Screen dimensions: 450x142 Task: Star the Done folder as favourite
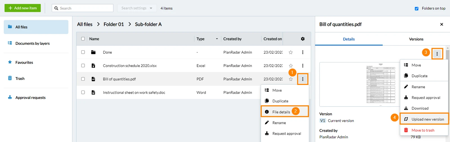click(x=291, y=52)
